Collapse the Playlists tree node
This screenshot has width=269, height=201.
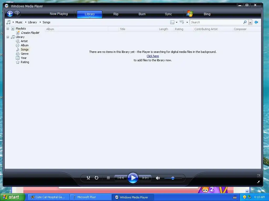pyautogui.click(x=8, y=29)
